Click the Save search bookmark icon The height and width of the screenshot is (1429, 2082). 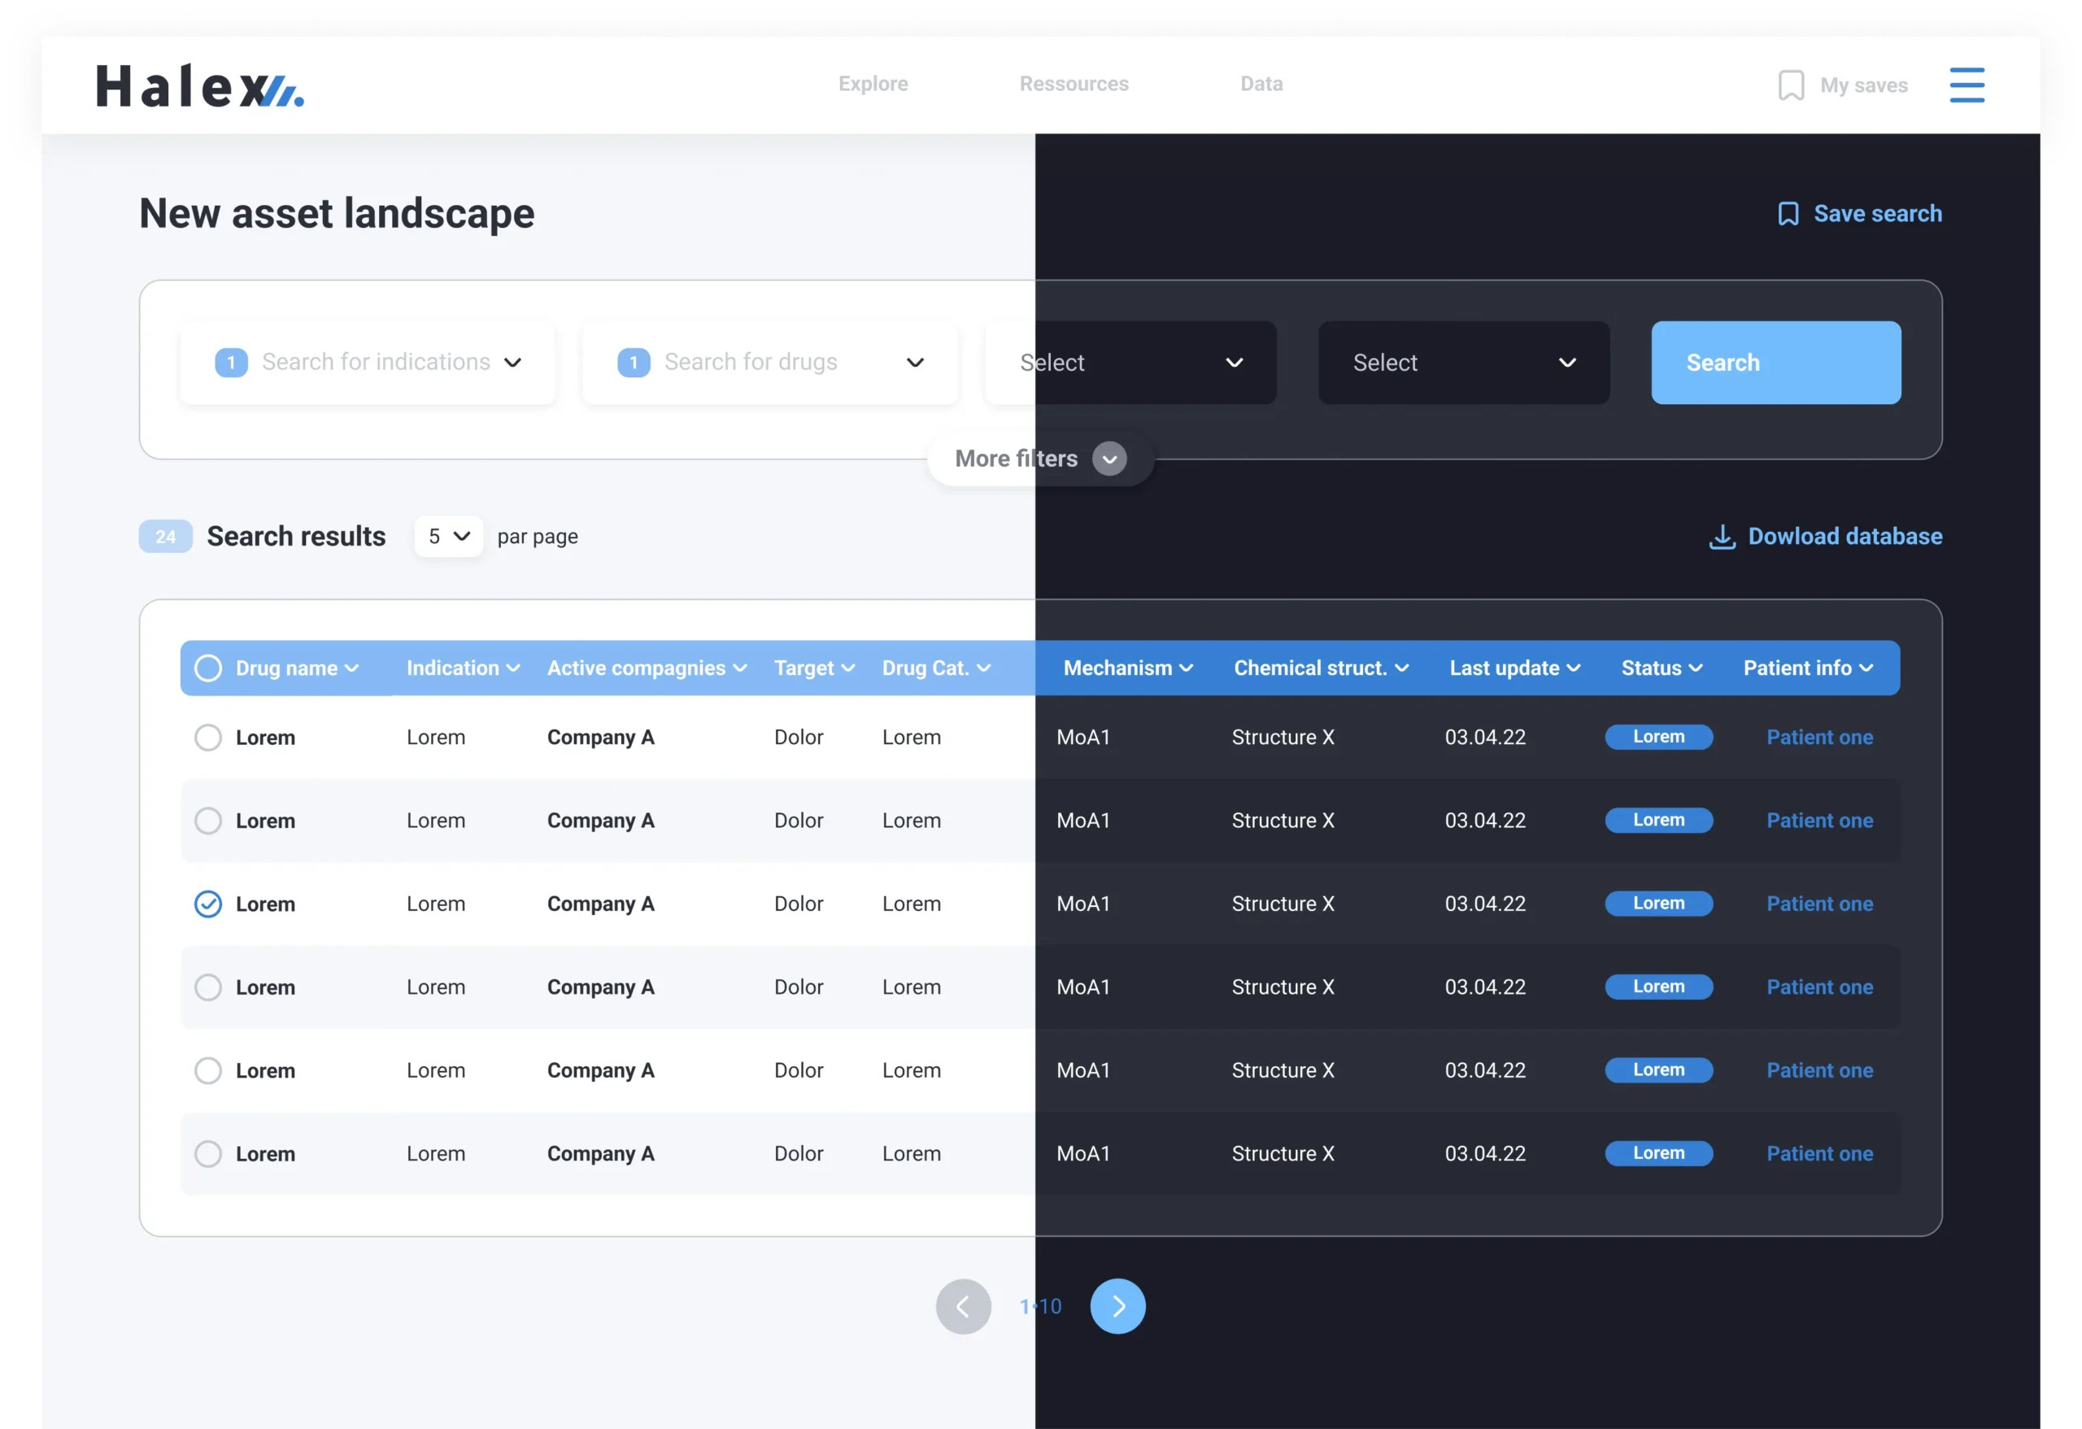1788,214
